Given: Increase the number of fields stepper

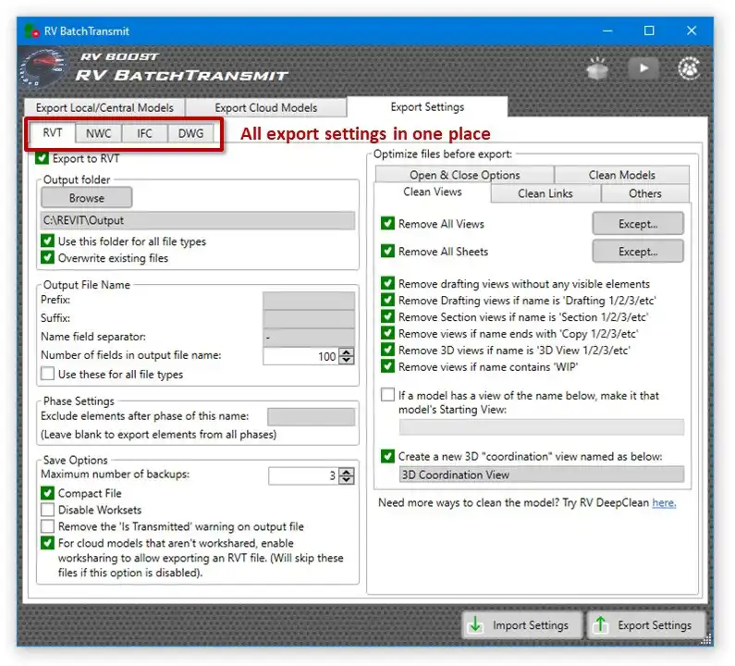Looking at the screenshot, I should [x=347, y=352].
